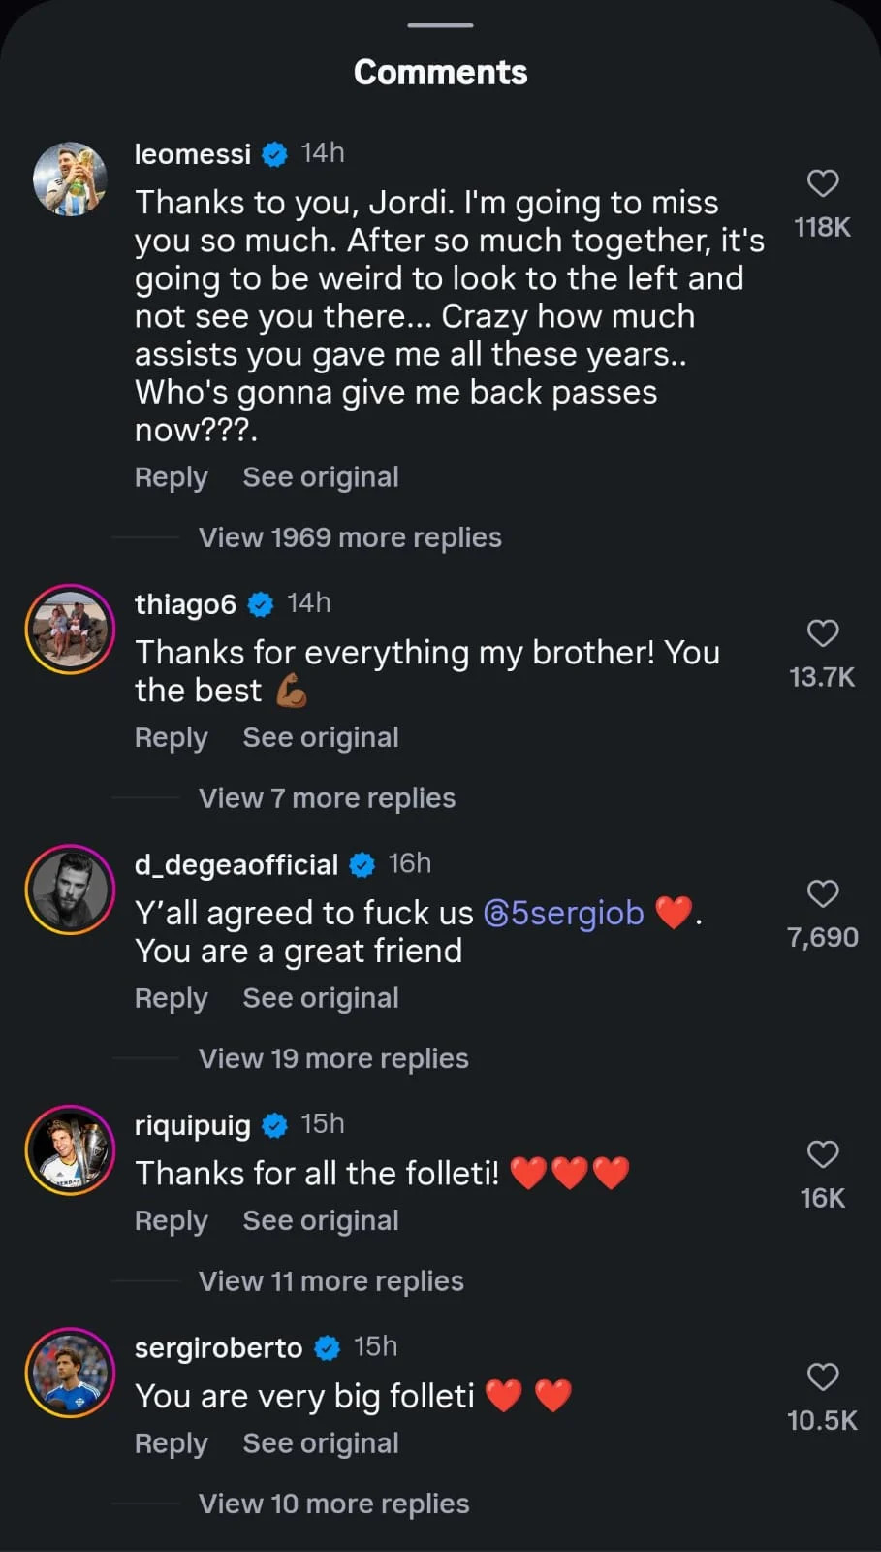Image resolution: width=881 pixels, height=1552 pixels.
Task: Show 11 more replies under riquipuig
Action: tap(330, 1281)
